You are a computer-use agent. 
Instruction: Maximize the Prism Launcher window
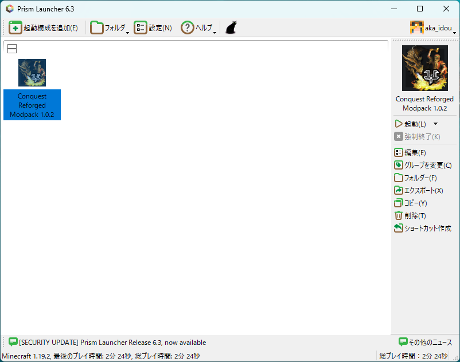(x=420, y=9)
